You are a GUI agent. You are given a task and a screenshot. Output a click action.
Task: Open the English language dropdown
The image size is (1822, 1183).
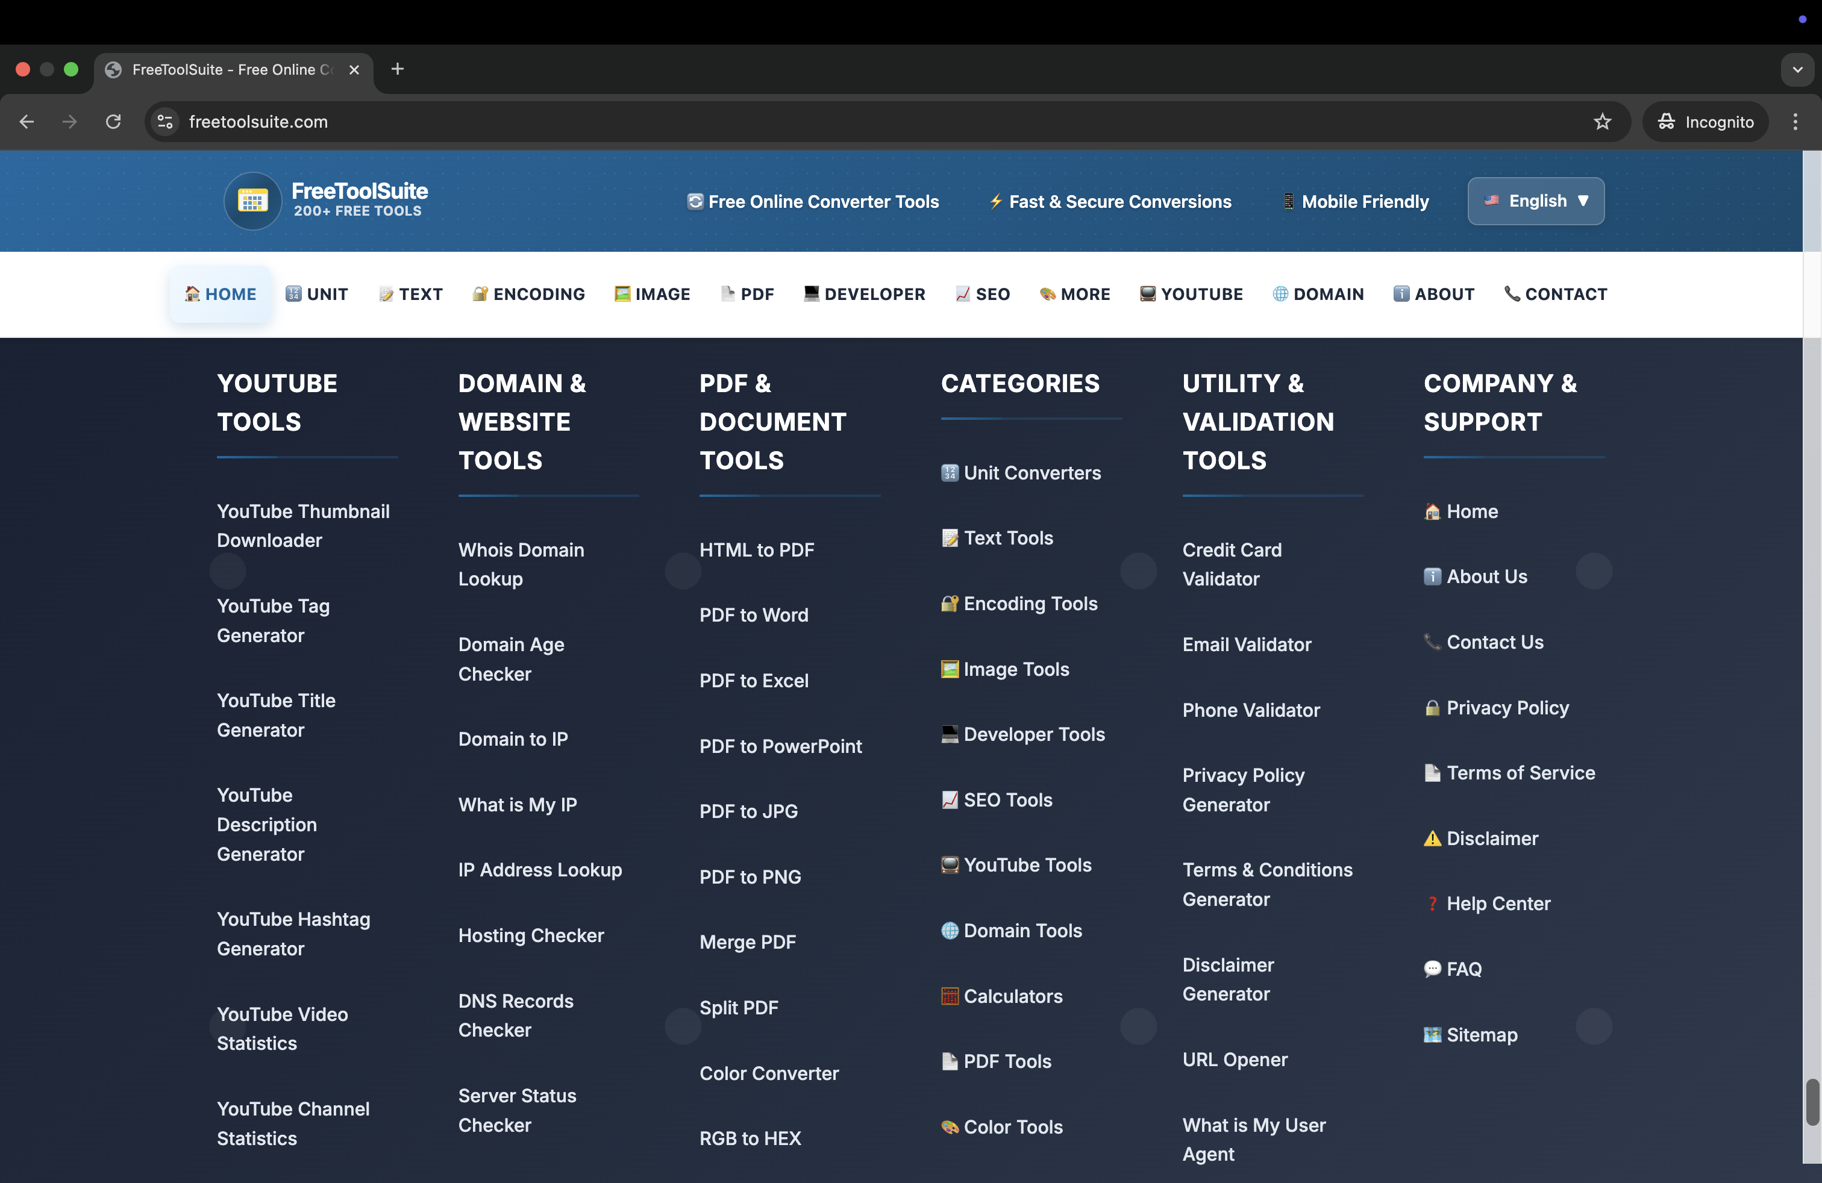click(1536, 201)
